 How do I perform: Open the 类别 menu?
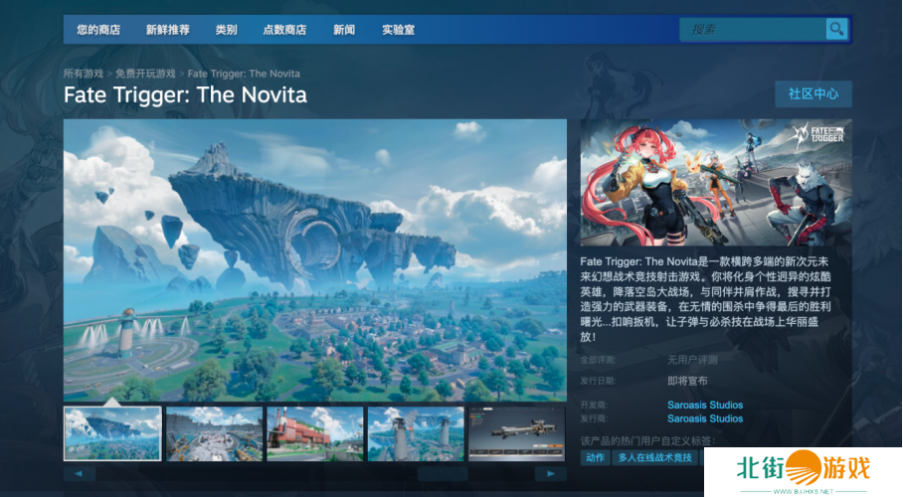(227, 30)
